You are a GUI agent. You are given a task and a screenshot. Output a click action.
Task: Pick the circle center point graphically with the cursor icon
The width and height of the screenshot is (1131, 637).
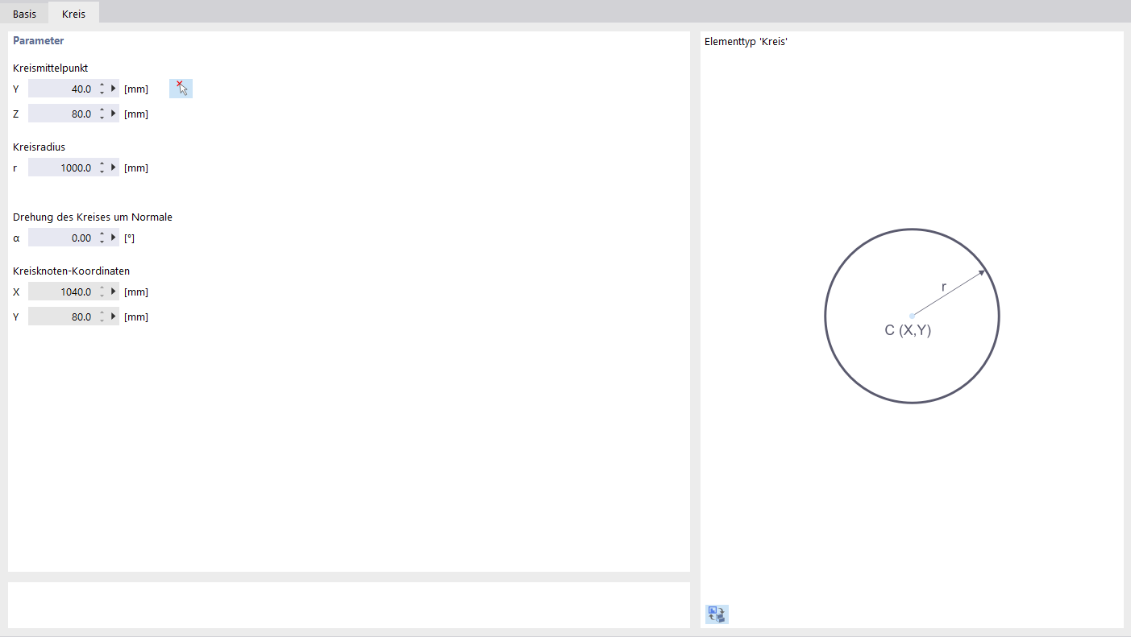point(181,89)
